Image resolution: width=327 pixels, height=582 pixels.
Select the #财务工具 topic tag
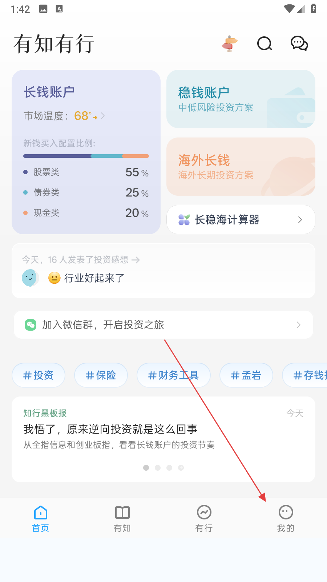tap(173, 375)
